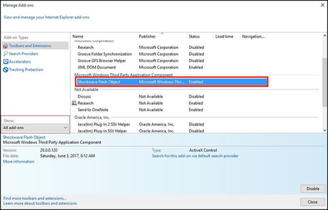Viewport: 328px width, 210px height.
Task: Open the More information link
Action: click(19, 161)
